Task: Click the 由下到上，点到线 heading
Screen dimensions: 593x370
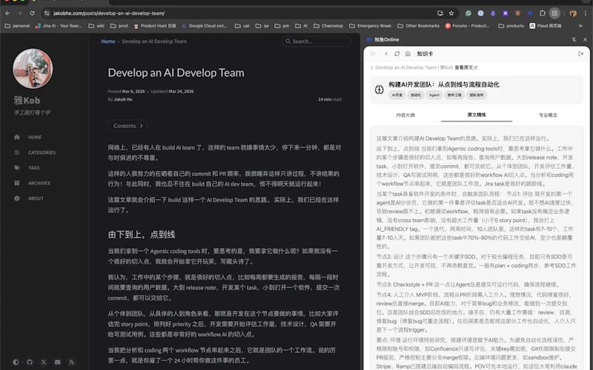Action: (x=142, y=235)
